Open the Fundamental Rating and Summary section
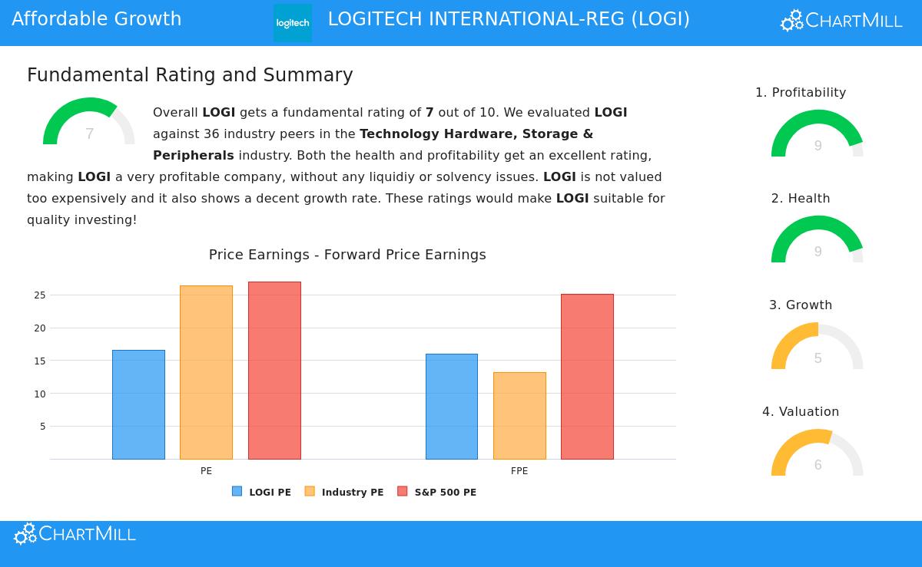922x567 pixels. click(190, 74)
